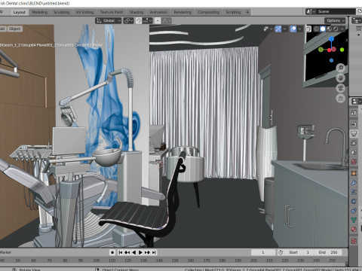
Task: Toggle camera view gizmo button
Action: click(x=341, y=88)
